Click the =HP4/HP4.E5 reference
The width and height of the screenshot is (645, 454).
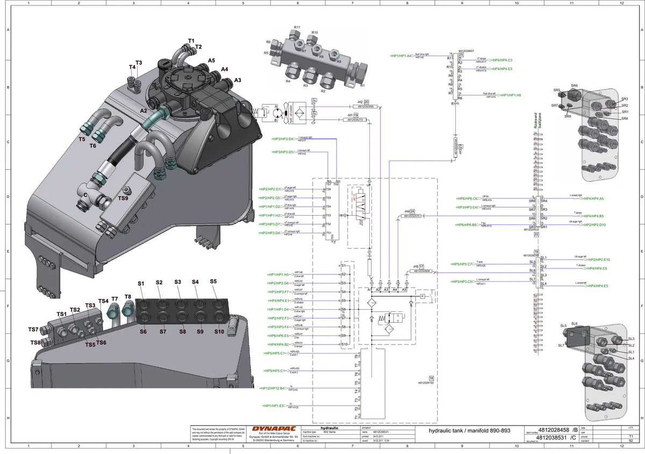pos(597,286)
